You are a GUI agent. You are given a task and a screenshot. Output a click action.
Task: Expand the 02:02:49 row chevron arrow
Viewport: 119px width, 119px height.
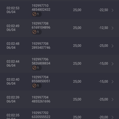[x=112, y=28]
